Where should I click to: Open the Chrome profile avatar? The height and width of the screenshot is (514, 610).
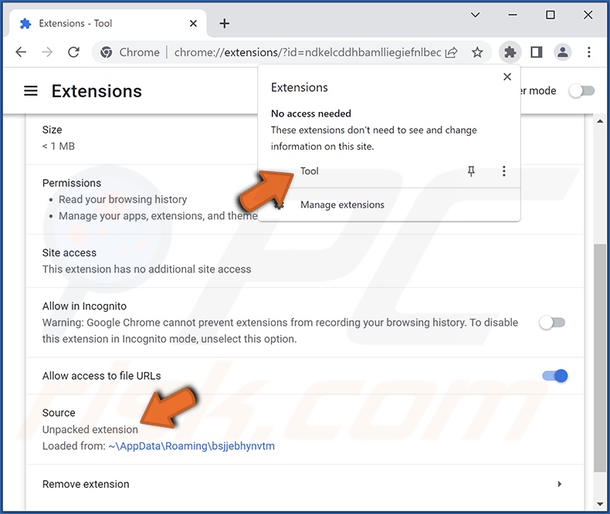563,52
